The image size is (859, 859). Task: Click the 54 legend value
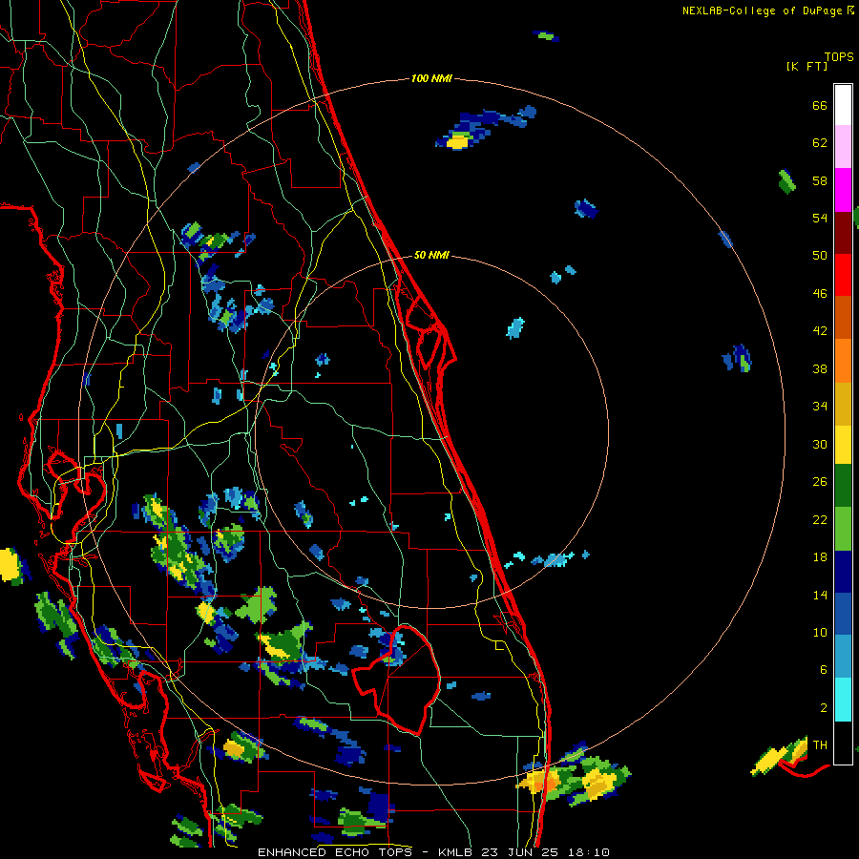point(820,218)
